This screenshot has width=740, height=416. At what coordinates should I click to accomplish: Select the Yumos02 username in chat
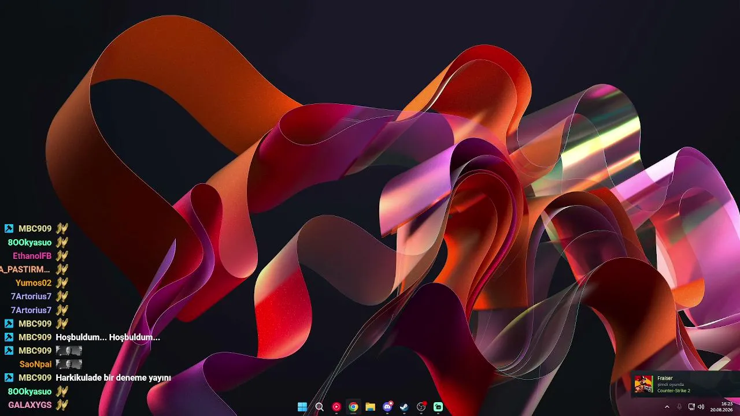tap(34, 283)
